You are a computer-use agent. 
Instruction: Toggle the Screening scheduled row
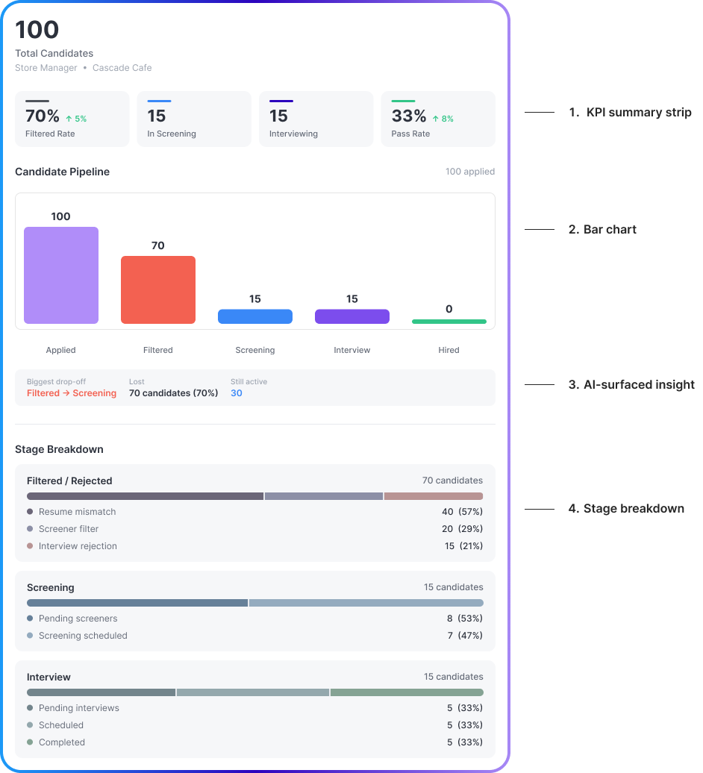click(x=254, y=635)
